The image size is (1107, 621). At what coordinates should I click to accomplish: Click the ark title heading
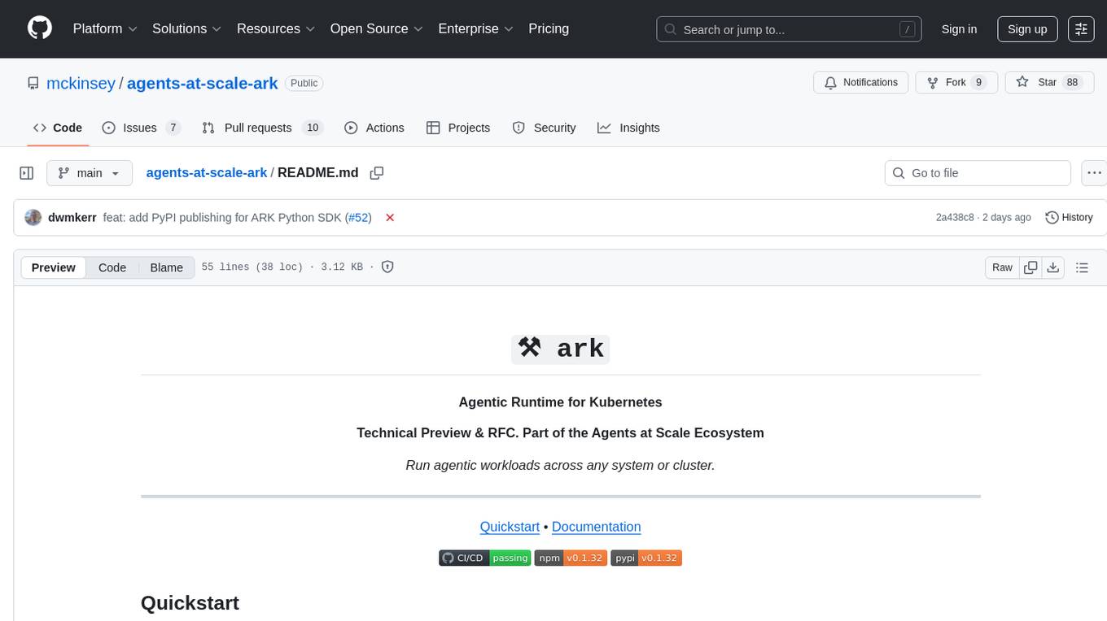coord(561,348)
